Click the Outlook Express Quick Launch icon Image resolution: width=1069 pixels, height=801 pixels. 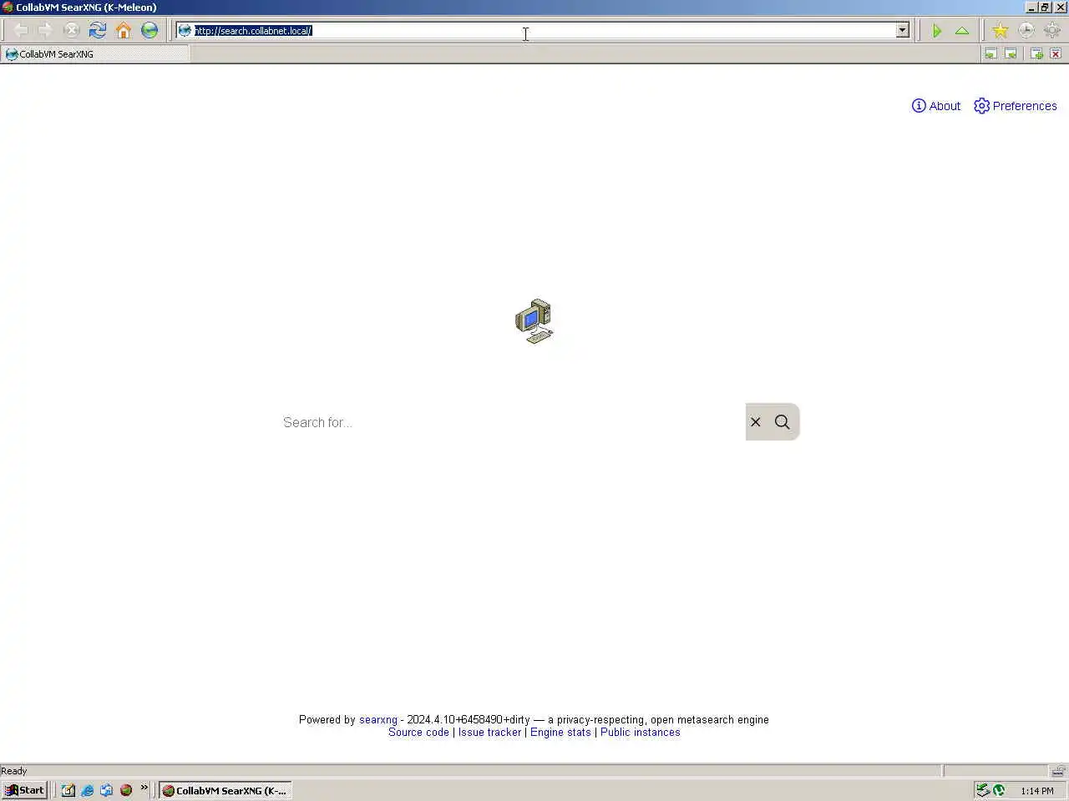click(107, 790)
